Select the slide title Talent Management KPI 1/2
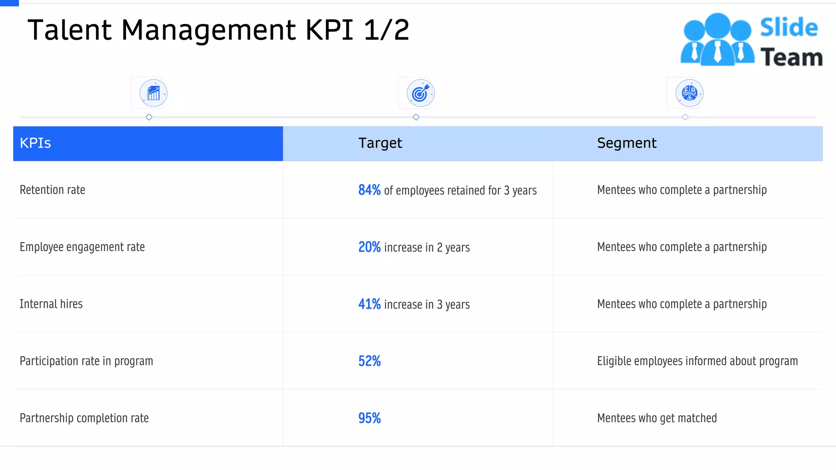This screenshot has width=836, height=470. coord(218,30)
